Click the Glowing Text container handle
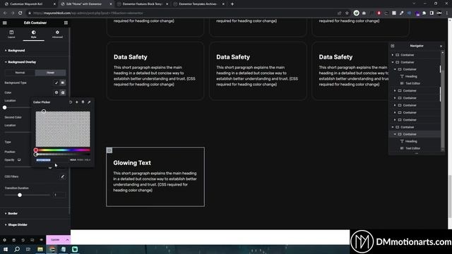This screenshot has height=254, width=452. 109,150
